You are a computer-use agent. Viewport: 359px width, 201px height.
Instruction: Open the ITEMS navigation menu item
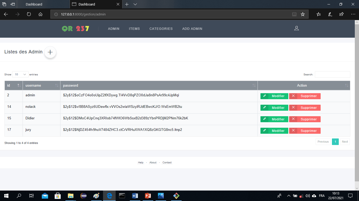[x=134, y=29]
